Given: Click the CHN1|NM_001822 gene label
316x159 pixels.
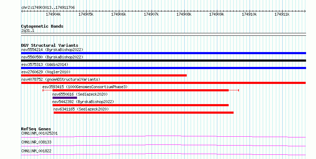Looking at the screenshot, I should pyautogui.click(x=36, y=151).
